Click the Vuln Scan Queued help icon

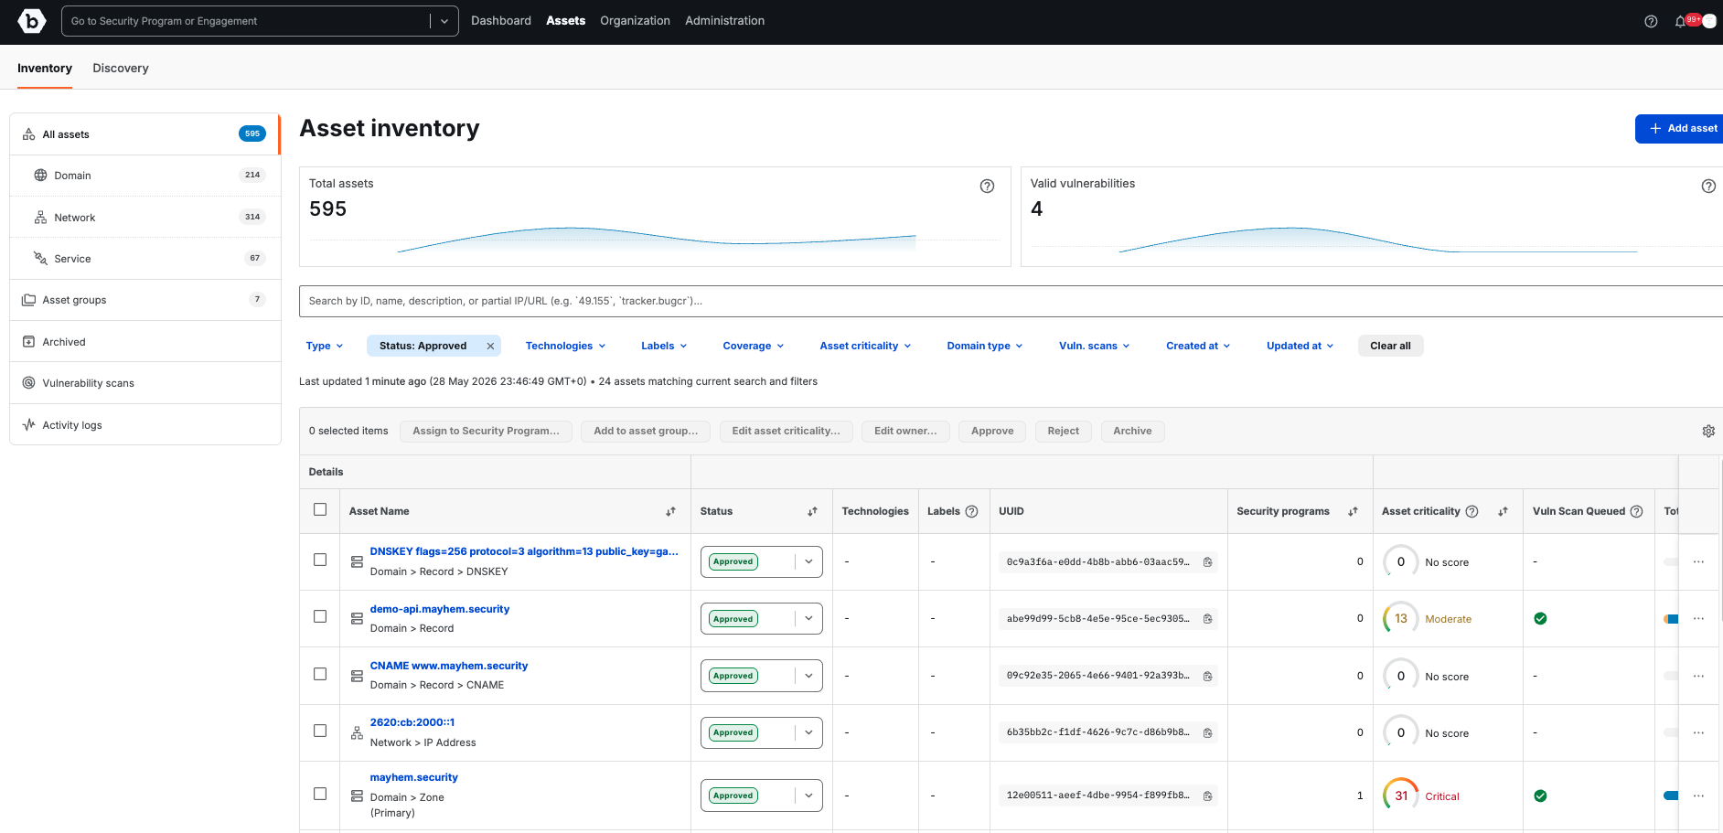tap(1636, 511)
